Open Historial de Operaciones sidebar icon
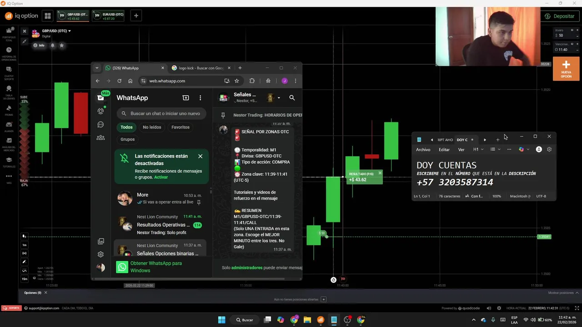Viewport: 582px width, 327px height. tap(9, 53)
